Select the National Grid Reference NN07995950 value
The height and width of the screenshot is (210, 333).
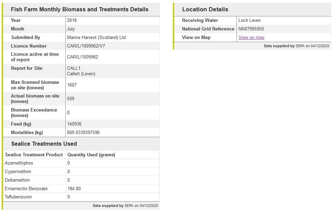coord(251,29)
